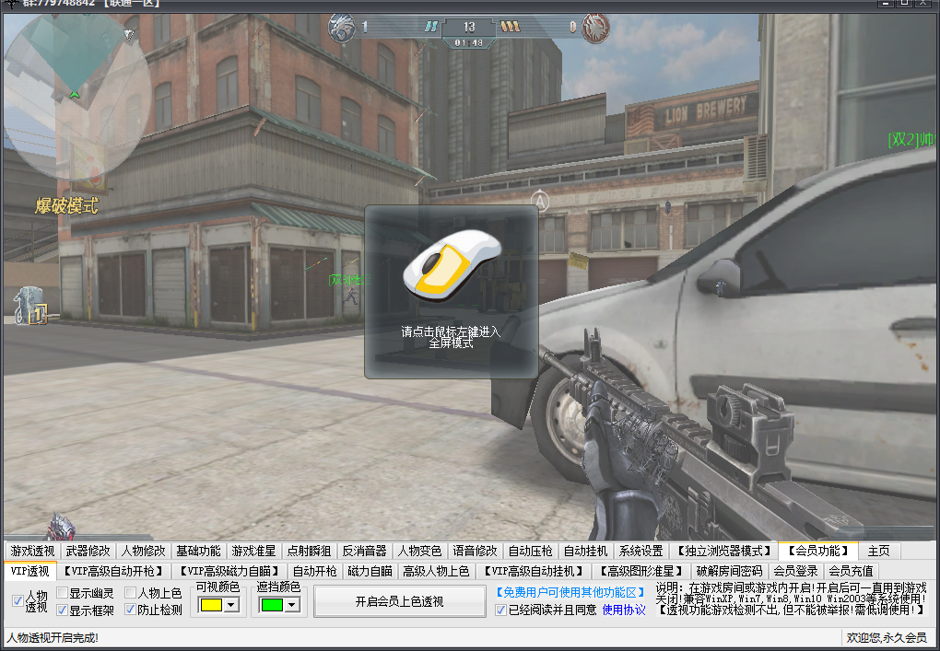The height and width of the screenshot is (651, 940).
Task: Click the round timer showing 01:48
Action: (469, 42)
